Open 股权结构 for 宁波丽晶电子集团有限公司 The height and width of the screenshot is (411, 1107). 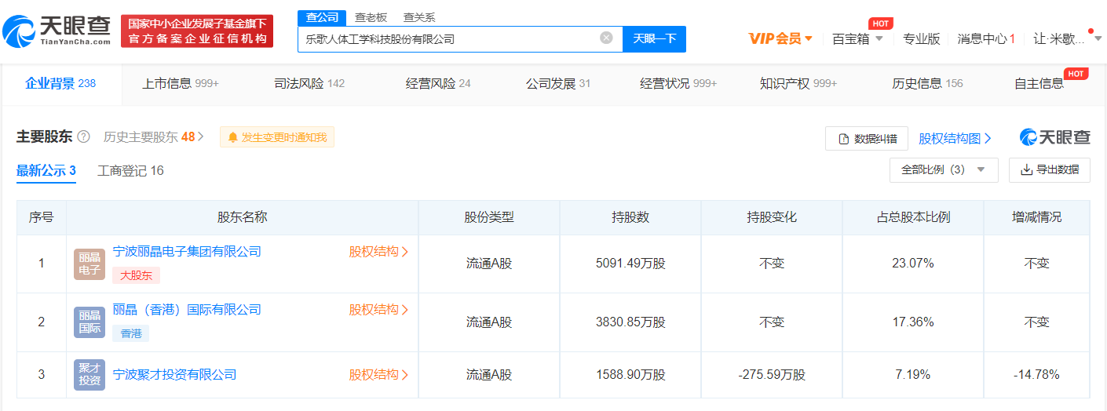(379, 252)
